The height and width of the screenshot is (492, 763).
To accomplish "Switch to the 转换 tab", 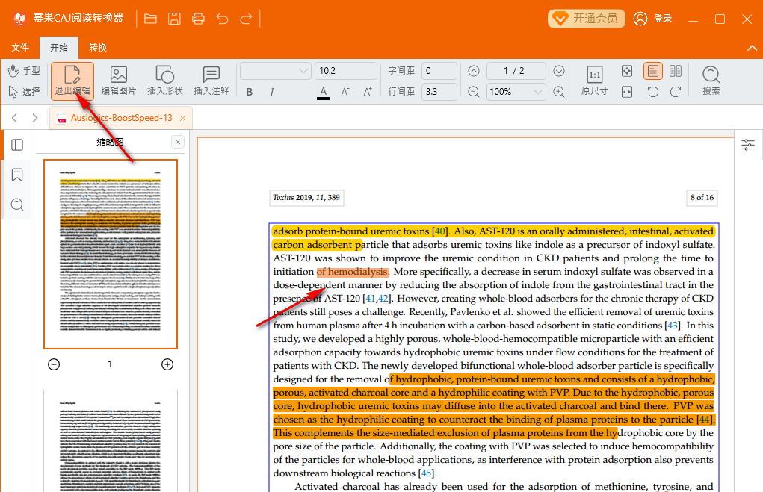I will tap(98, 48).
